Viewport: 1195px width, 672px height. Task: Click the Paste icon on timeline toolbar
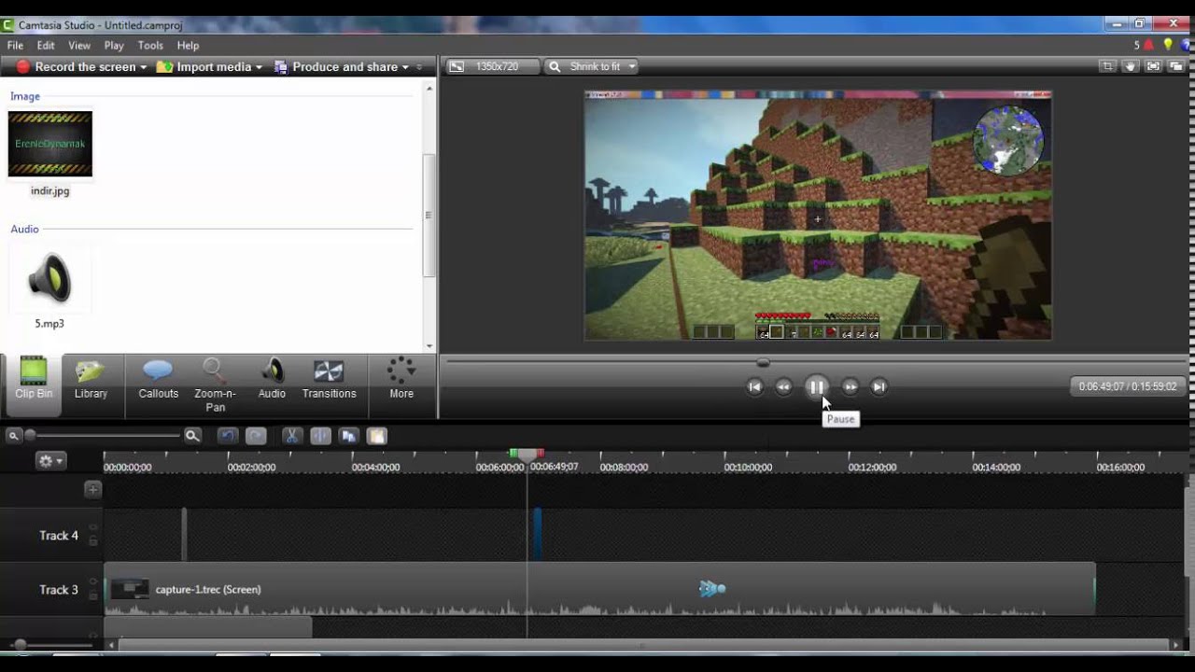tap(376, 436)
